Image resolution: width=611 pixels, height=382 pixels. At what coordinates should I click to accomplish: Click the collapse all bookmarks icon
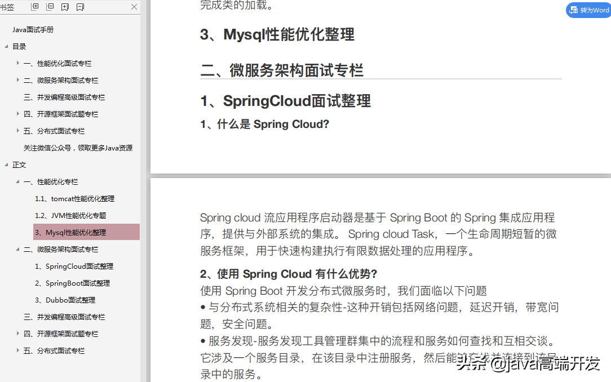[x=50, y=7]
